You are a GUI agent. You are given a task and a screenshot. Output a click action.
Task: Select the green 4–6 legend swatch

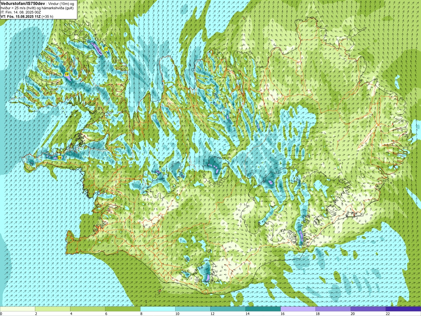[88, 309]
